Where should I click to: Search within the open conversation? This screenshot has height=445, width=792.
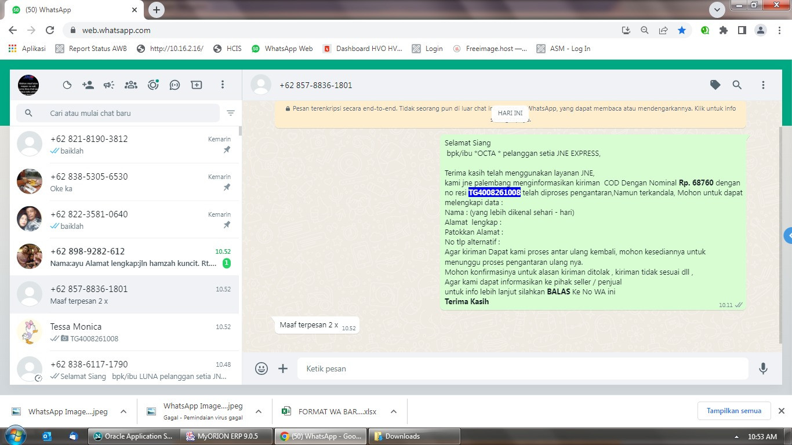[737, 85]
